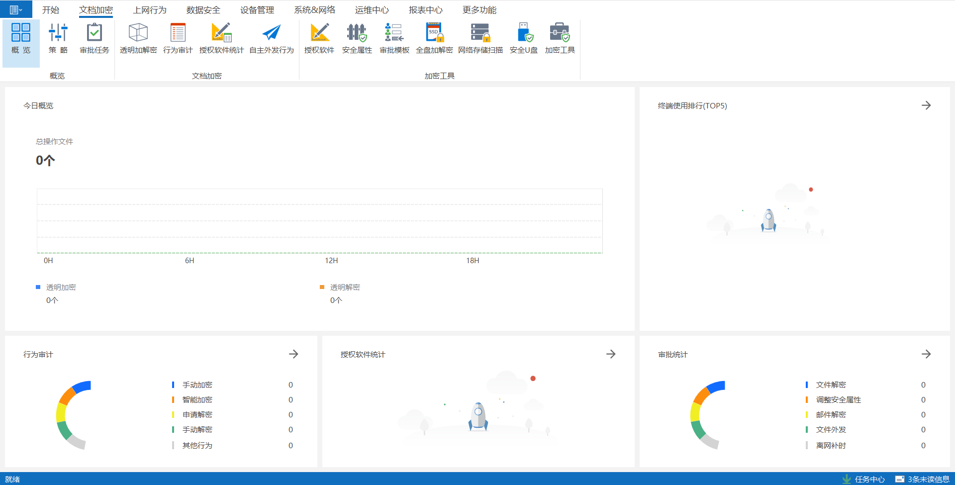The width and height of the screenshot is (955, 485).
Task: Open 授权软件统计 panel details arrow
Action: [x=611, y=354]
